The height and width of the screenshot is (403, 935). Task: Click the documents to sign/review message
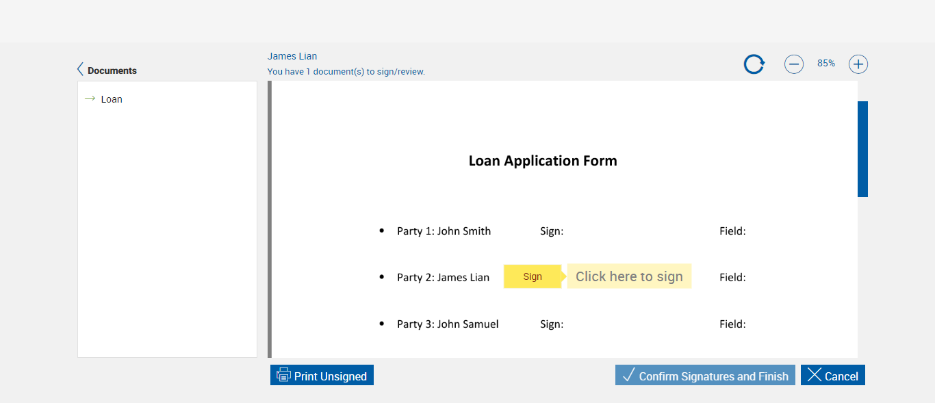coord(346,71)
